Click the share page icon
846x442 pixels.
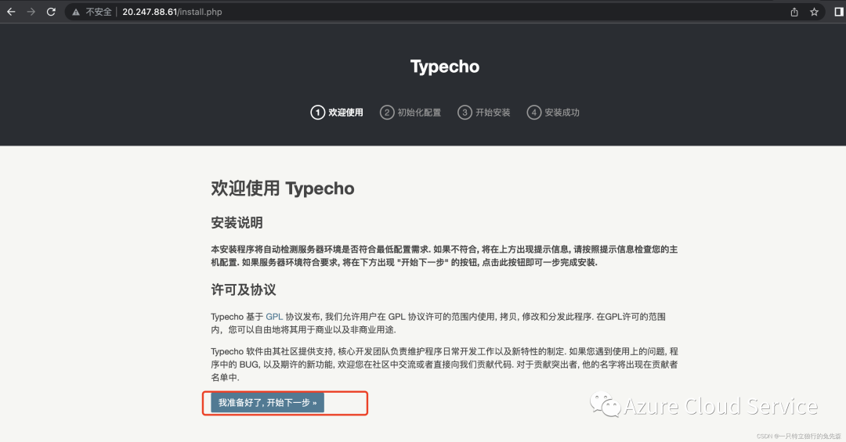pyautogui.click(x=794, y=12)
